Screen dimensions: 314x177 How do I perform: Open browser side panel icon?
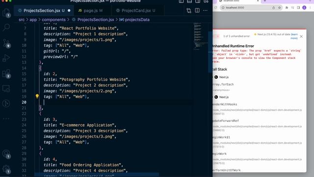[298, 8]
